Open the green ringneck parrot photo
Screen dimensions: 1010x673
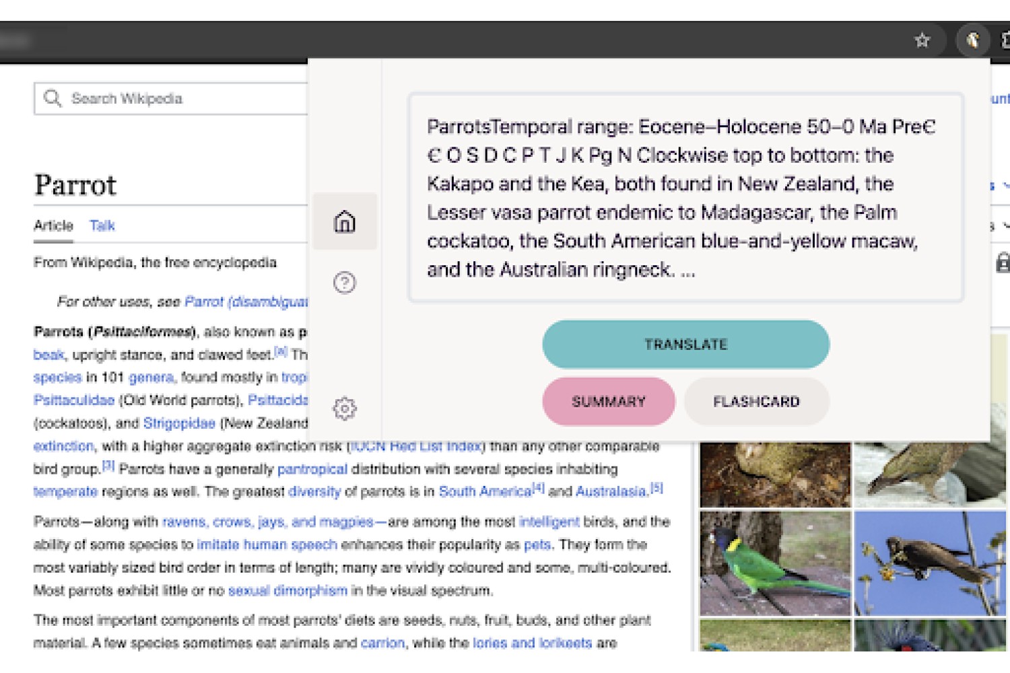tap(776, 563)
